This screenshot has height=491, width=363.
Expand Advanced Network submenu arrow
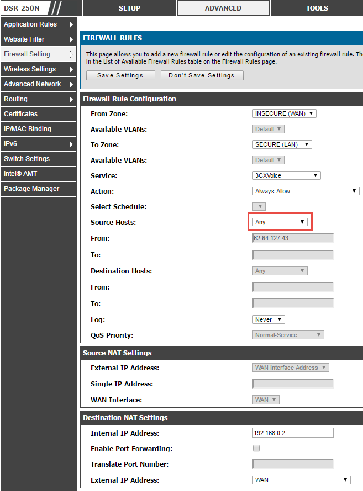click(71, 84)
